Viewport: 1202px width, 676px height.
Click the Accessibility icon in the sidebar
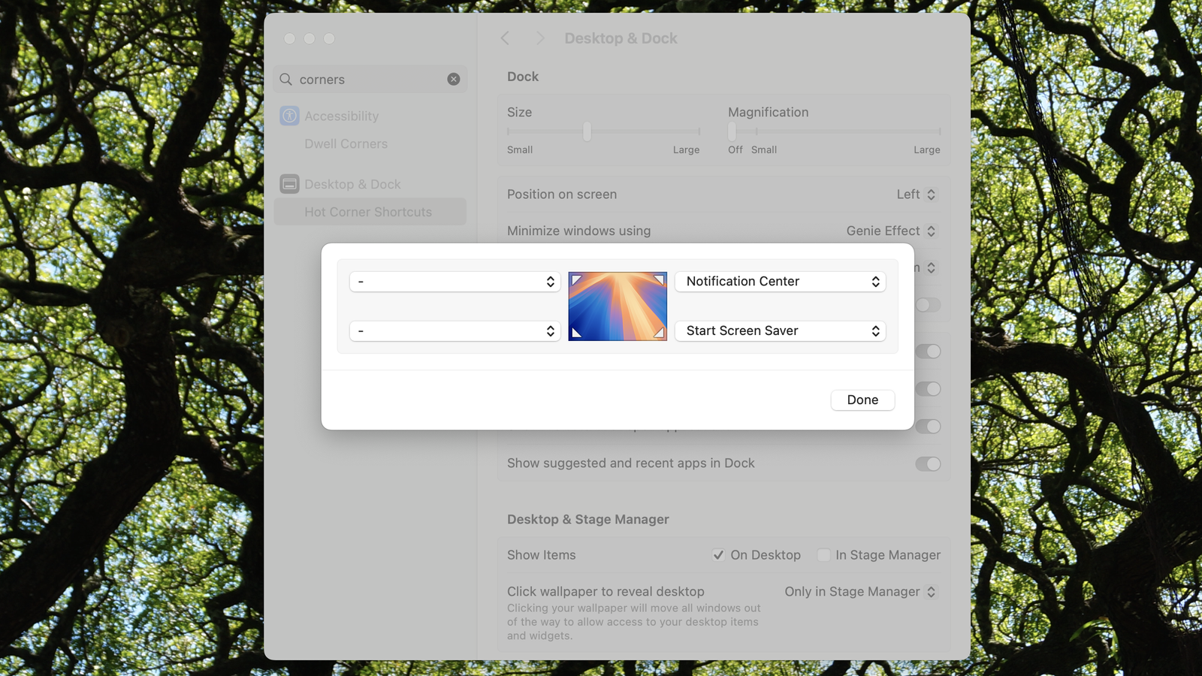(x=289, y=116)
